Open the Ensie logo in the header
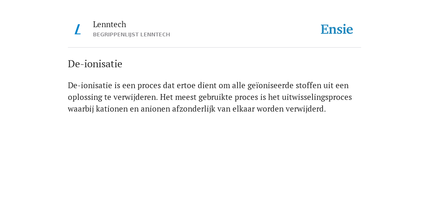The height and width of the screenshot is (214, 429). pyautogui.click(x=337, y=30)
